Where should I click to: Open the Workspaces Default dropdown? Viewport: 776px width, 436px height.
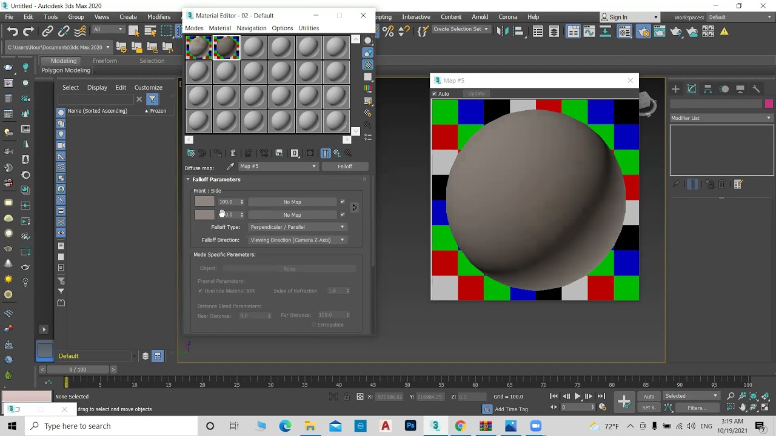[x=740, y=18]
